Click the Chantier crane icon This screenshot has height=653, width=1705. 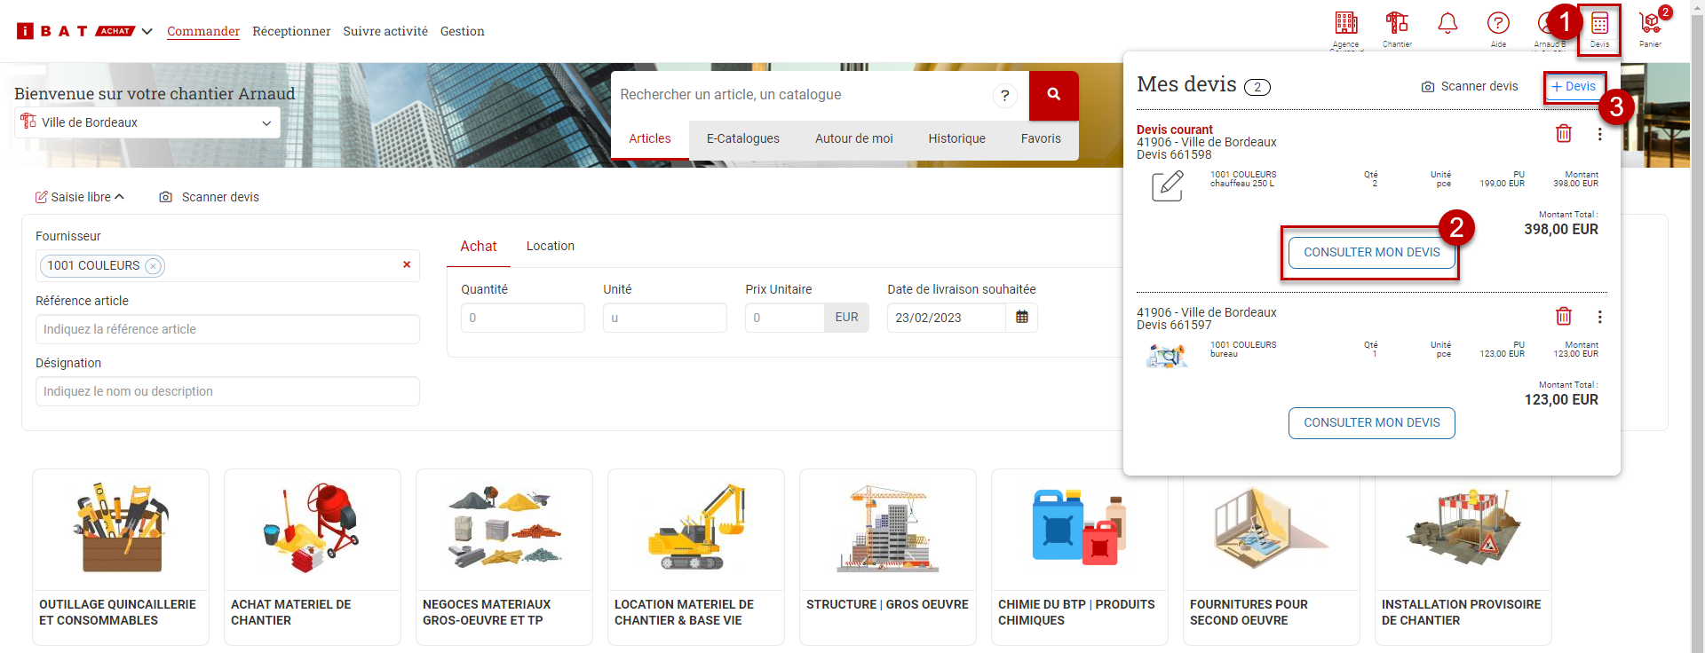tap(1397, 24)
